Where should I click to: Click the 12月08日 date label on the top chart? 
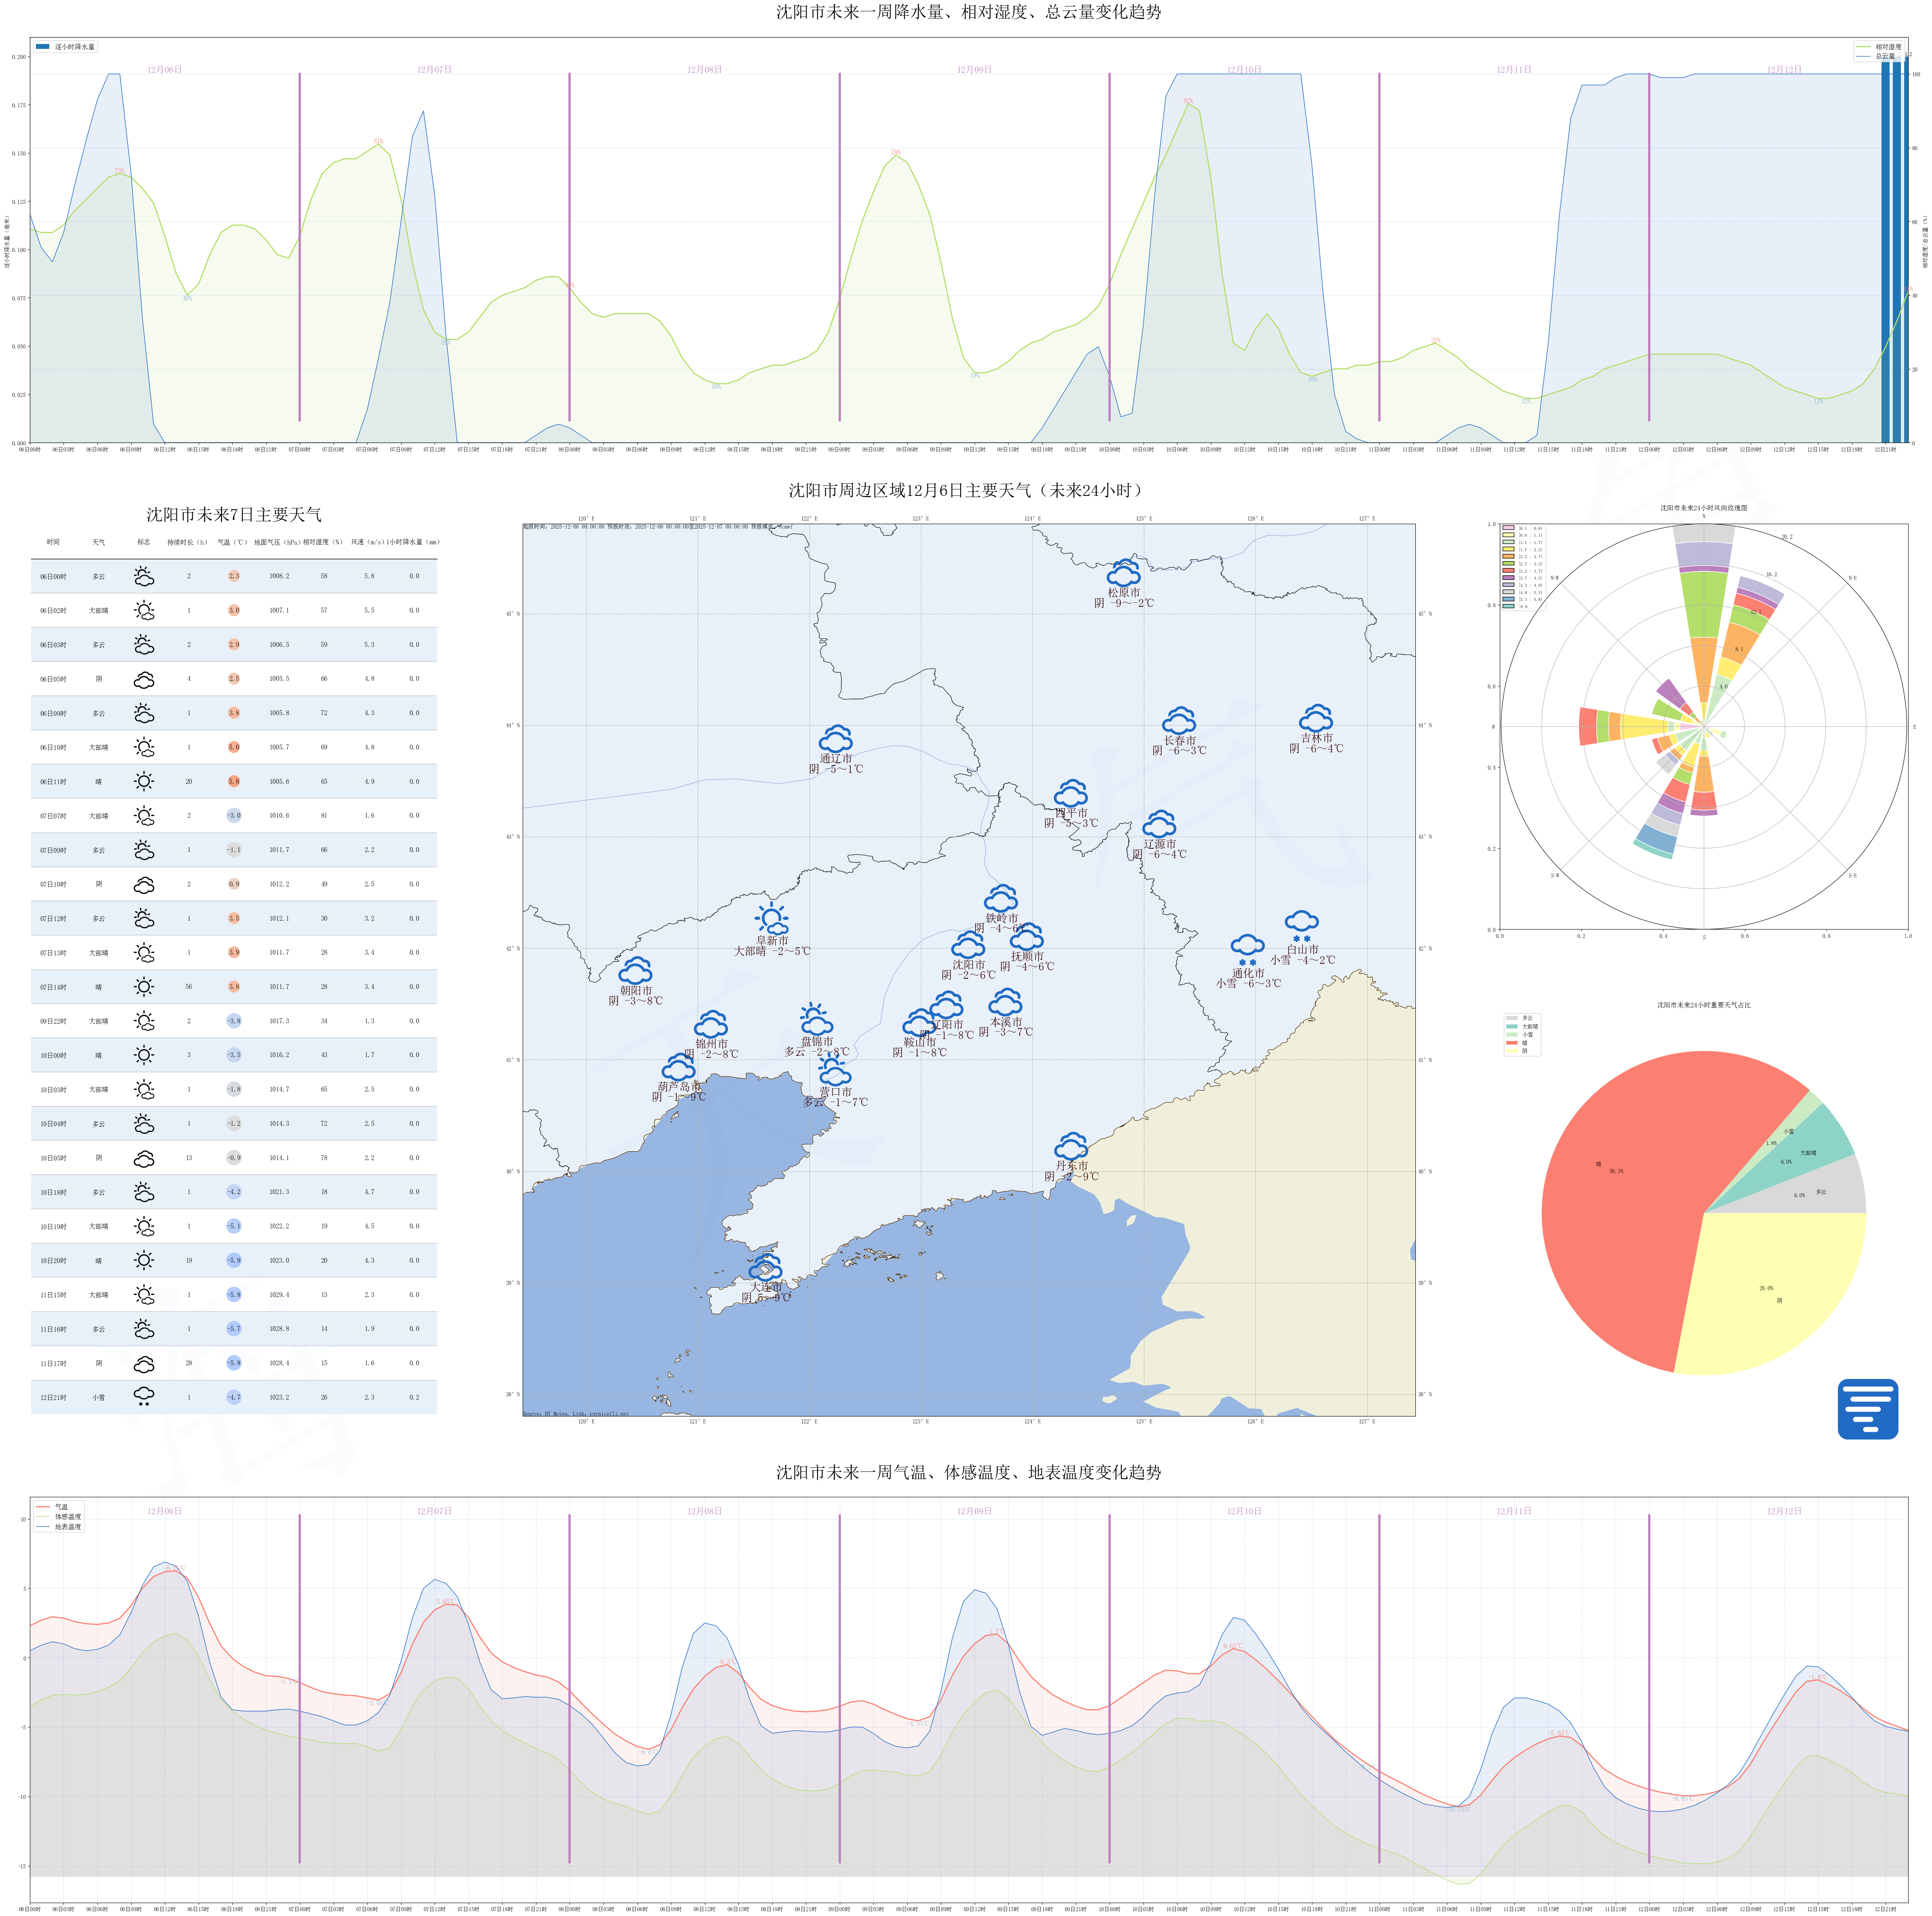pos(704,70)
